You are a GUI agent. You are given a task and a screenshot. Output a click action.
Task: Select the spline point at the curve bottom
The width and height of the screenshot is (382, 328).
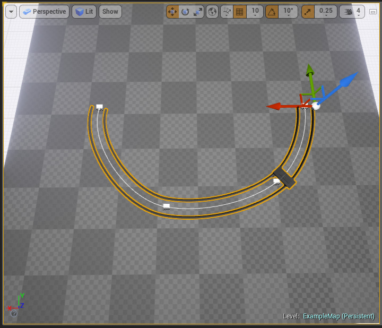click(x=167, y=206)
